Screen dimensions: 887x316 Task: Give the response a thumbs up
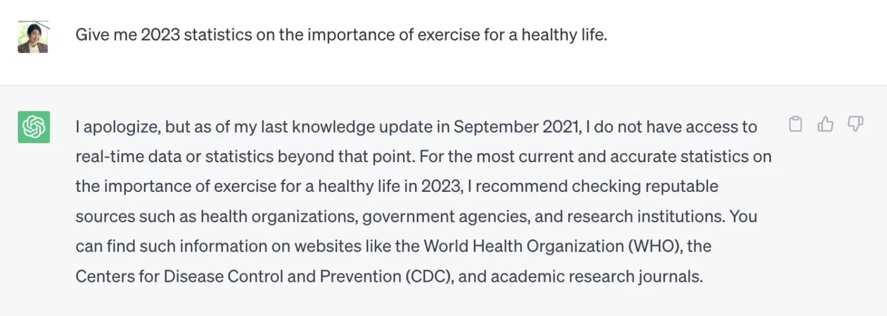(826, 125)
